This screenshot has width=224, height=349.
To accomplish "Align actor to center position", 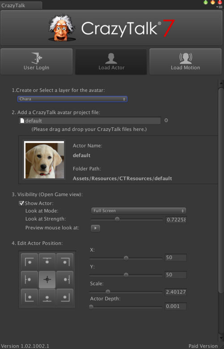I will [x=47, y=280].
